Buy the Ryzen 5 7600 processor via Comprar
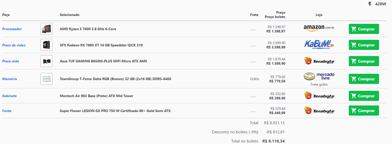The width and height of the screenshot is (392, 144). (364, 29)
